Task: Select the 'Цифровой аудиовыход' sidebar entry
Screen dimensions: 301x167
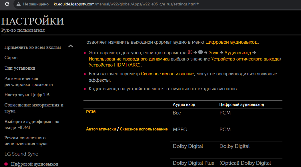Action: [34, 164]
